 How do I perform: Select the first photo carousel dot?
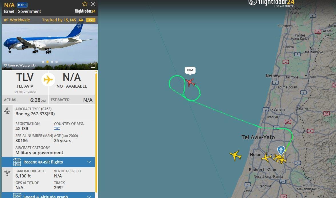click(x=43, y=62)
